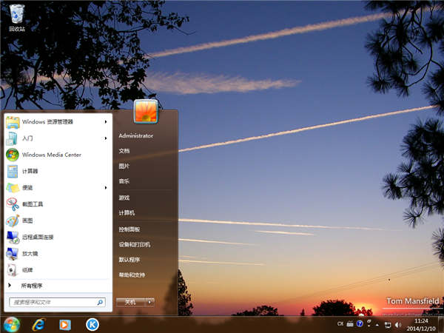Show hidden tray icons arrow
This screenshot has width=444, height=333.
pyautogui.click(x=377, y=325)
